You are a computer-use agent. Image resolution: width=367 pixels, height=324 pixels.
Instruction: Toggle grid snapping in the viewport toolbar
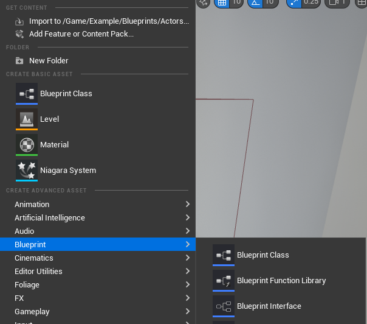[222, 3]
